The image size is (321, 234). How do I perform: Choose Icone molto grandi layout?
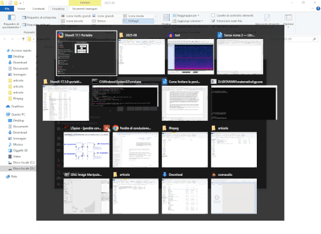coord(76,16)
